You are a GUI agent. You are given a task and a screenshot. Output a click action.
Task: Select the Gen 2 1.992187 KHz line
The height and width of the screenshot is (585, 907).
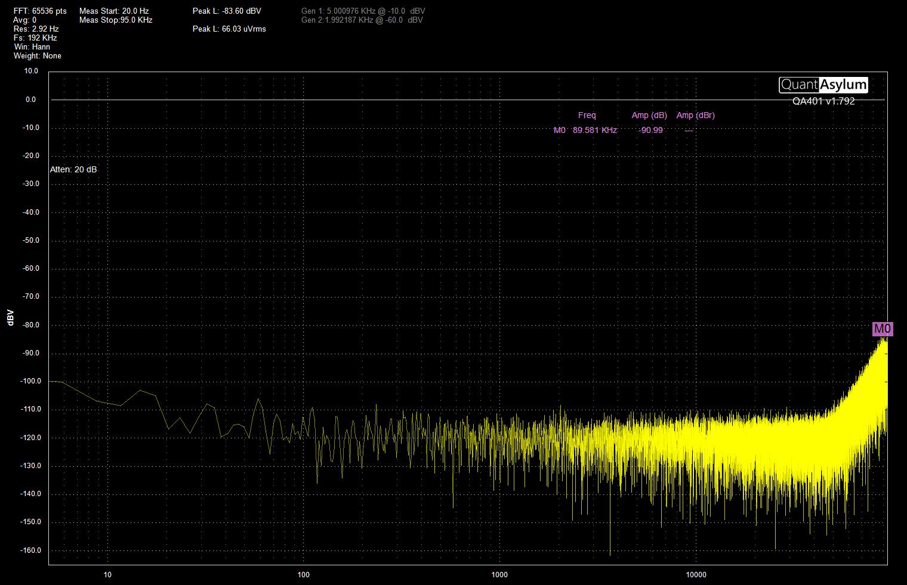[362, 20]
